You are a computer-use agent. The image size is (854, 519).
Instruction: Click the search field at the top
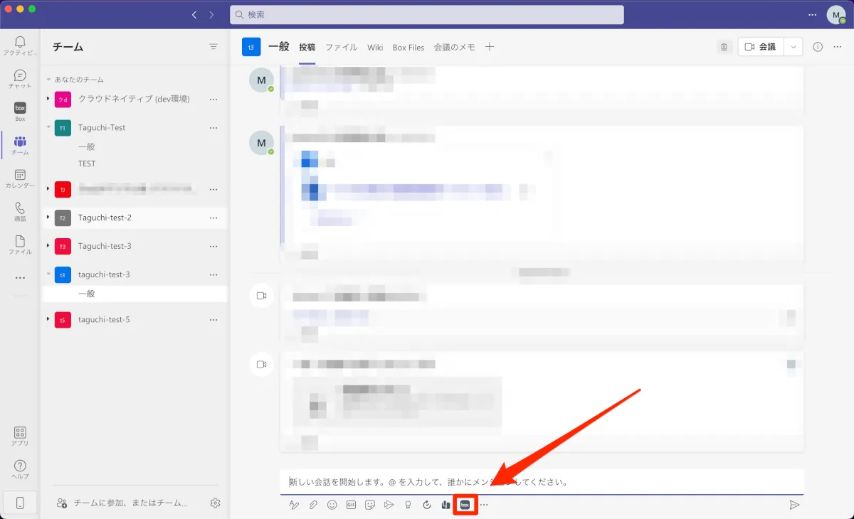[427, 14]
